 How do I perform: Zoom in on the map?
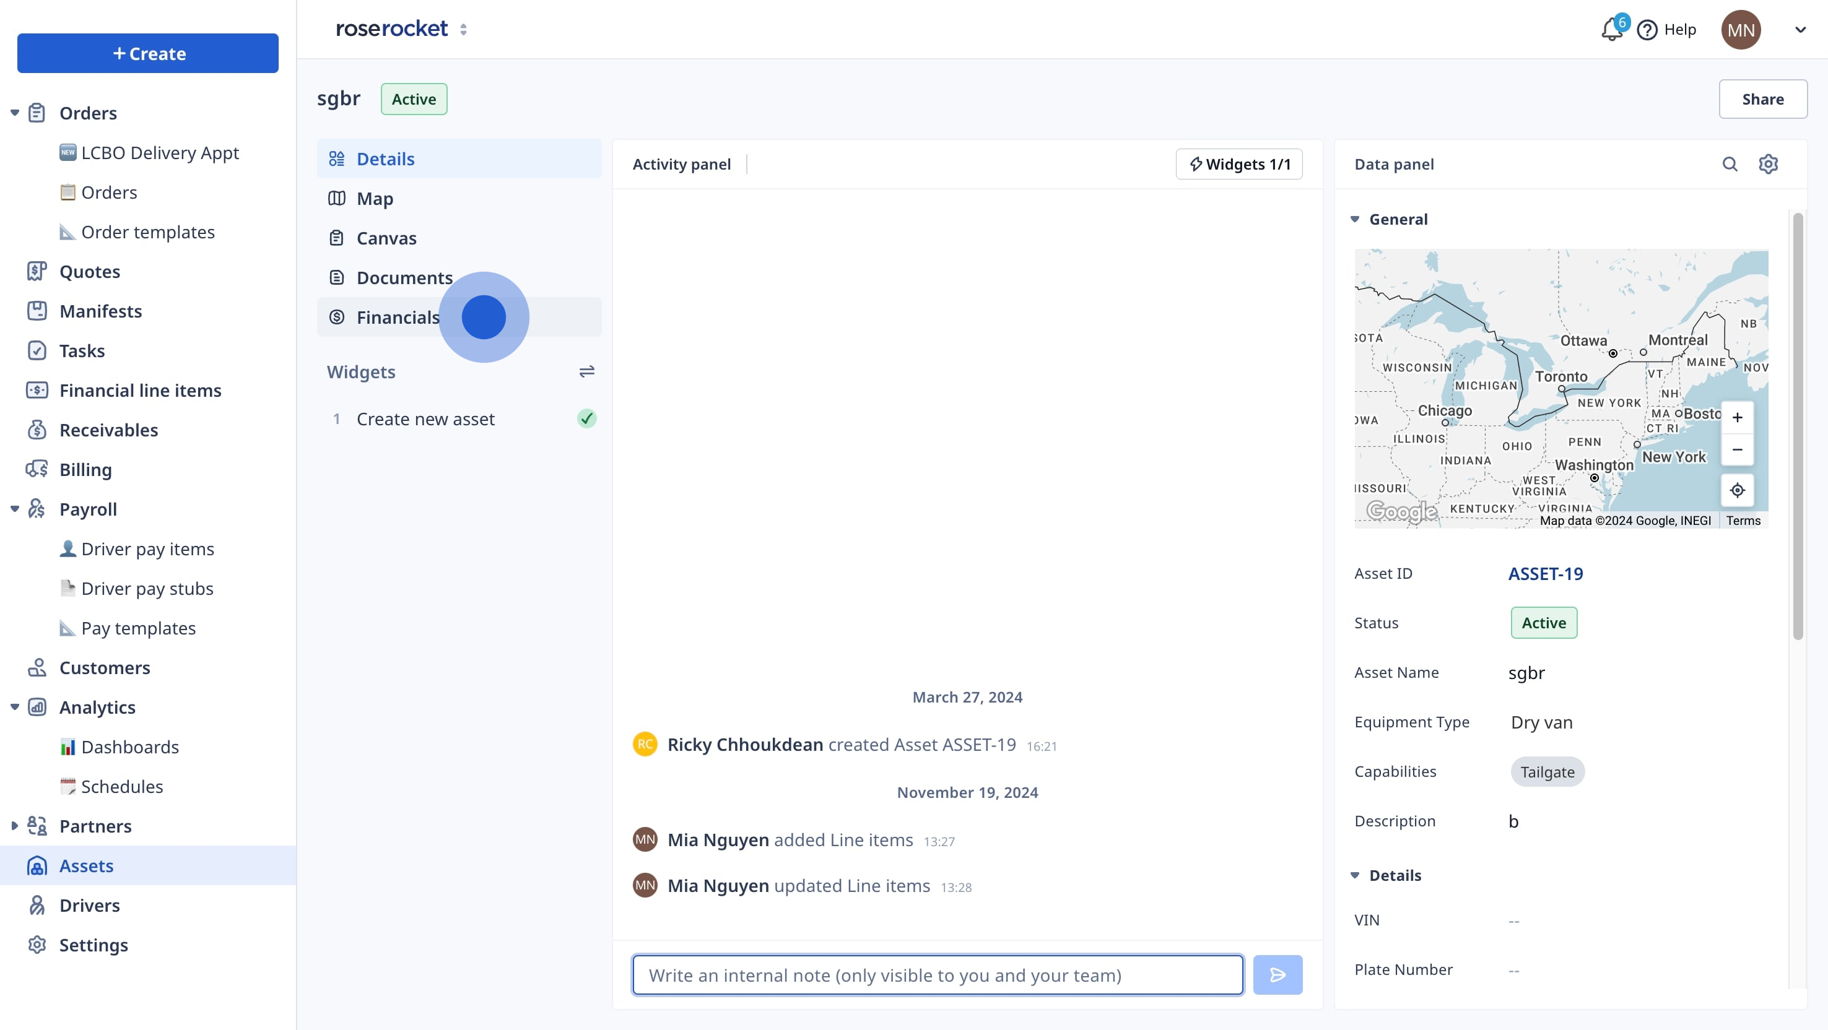pos(1736,418)
